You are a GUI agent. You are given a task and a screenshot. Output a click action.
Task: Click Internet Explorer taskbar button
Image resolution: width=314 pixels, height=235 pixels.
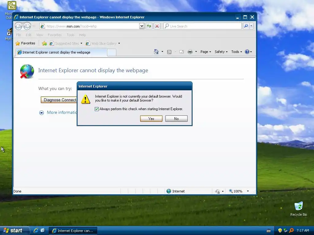click(x=73, y=231)
